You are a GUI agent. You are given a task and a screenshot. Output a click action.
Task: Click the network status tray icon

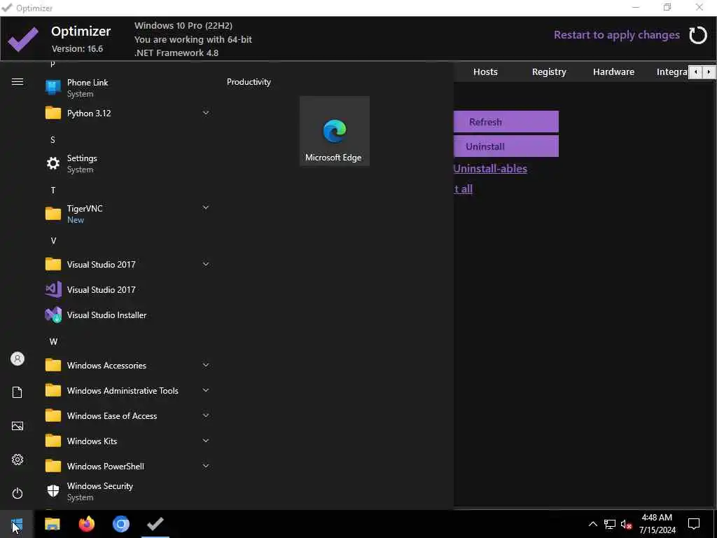tap(610, 524)
